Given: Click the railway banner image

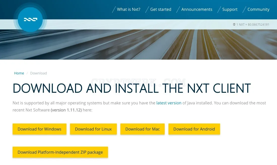Looking at the screenshot, I should click(138, 45).
